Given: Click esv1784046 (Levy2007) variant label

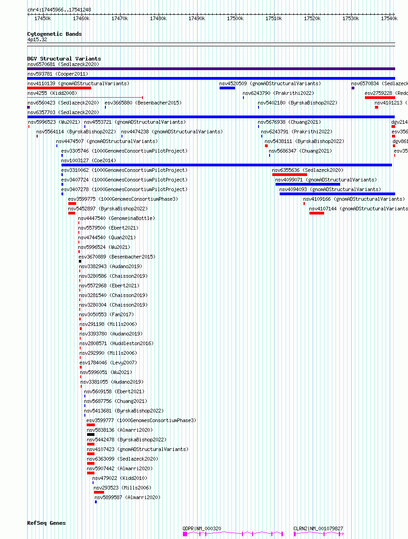Looking at the screenshot, I should (108, 363).
